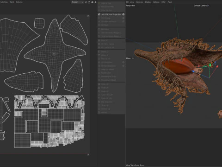222x167 pixels.
Task: Open settings gear for Set UVW from Projection
Action: tap(123, 14)
